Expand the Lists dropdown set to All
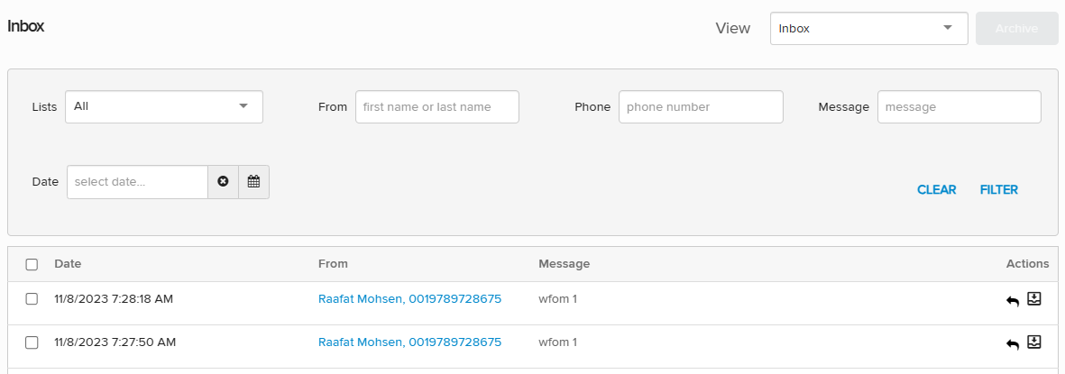This screenshot has width=1065, height=374. click(163, 106)
